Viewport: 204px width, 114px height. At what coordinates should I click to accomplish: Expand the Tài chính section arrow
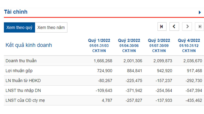(x=200, y=12)
